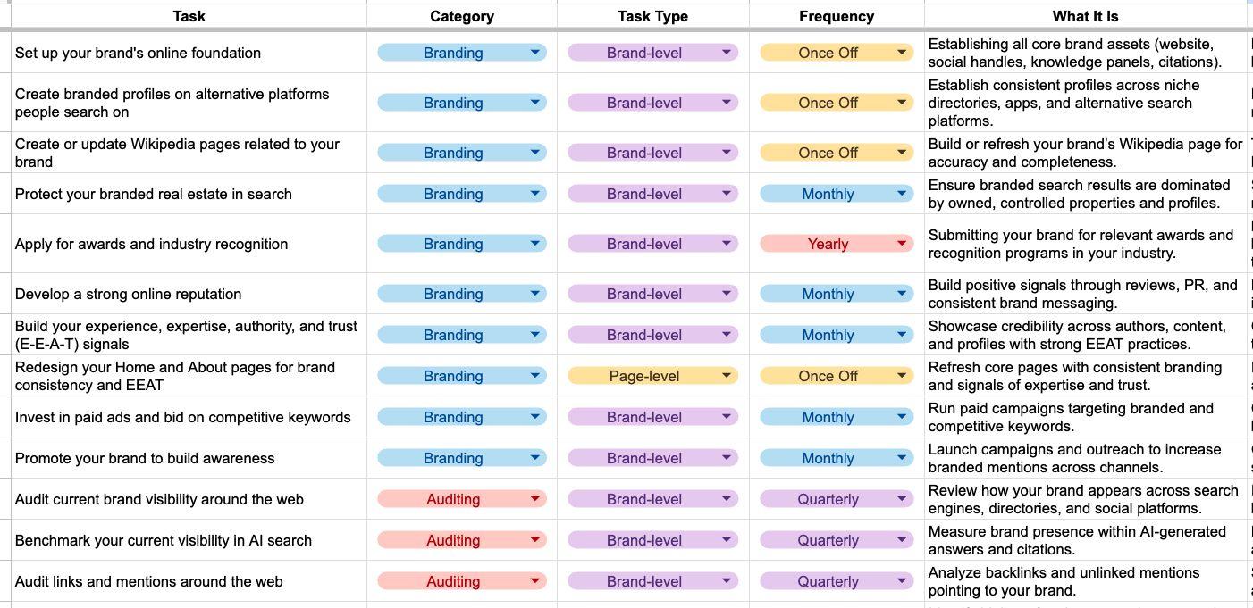Open Category dropdown for online foundation row
Screen dimensions: 1253x608
point(461,53)
